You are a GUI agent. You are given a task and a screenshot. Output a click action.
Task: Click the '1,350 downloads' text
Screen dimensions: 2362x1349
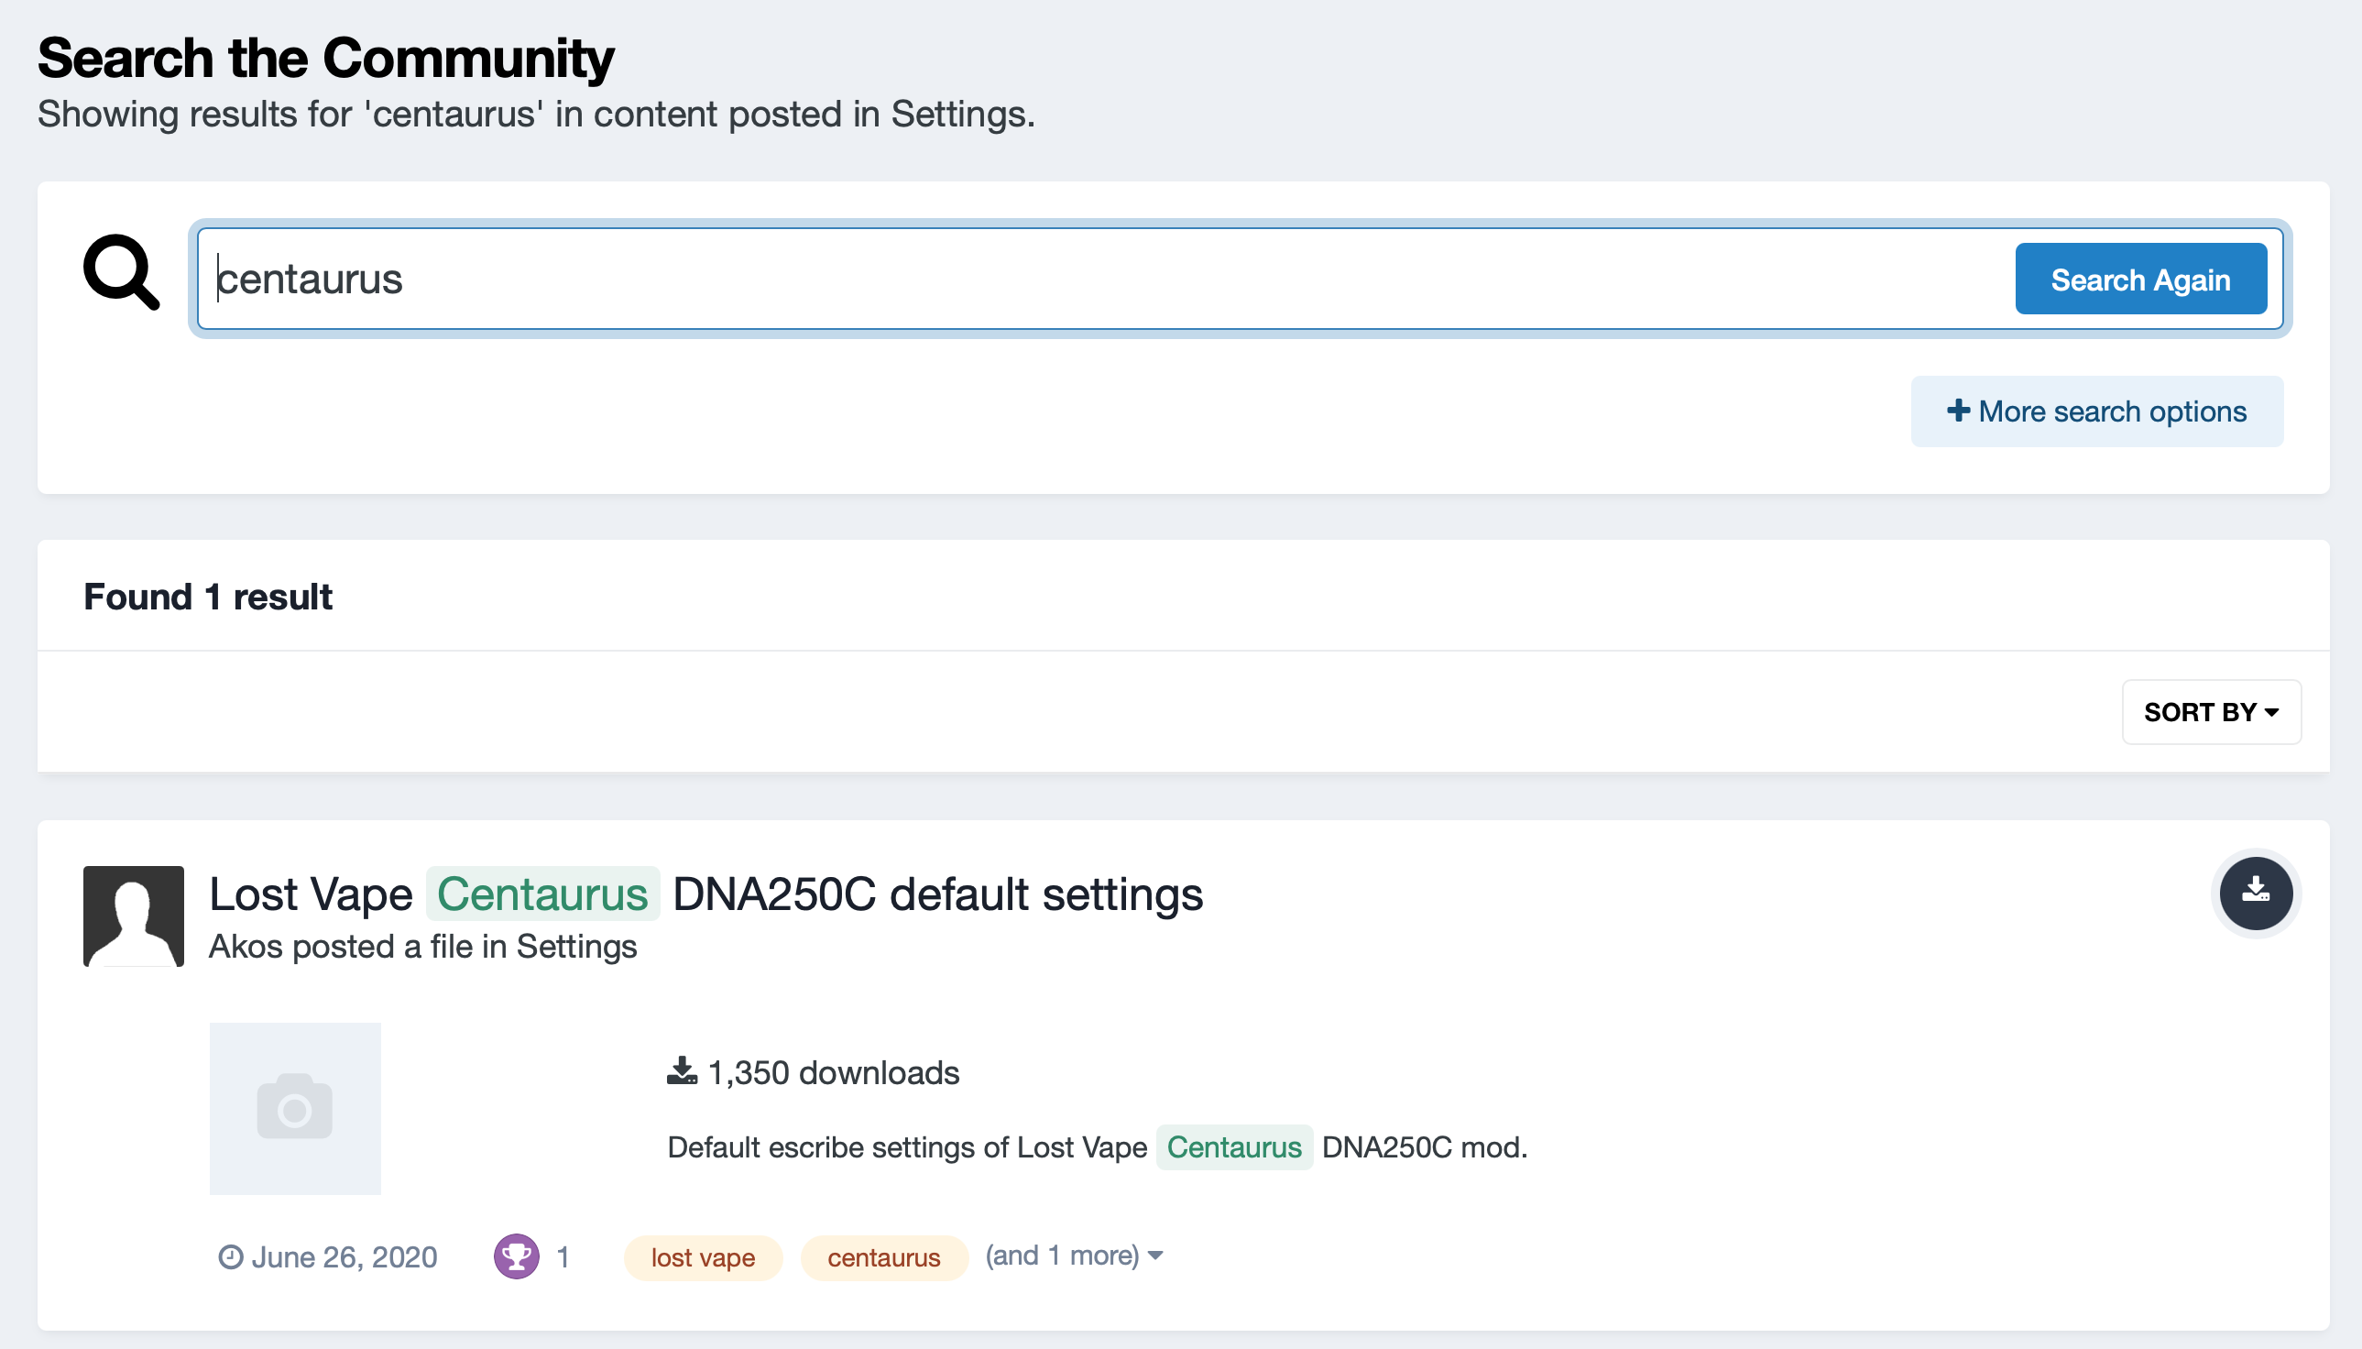[833, 1072]
